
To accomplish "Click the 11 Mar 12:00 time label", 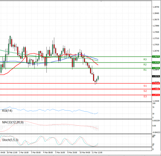I will click(x=97, y=153).
